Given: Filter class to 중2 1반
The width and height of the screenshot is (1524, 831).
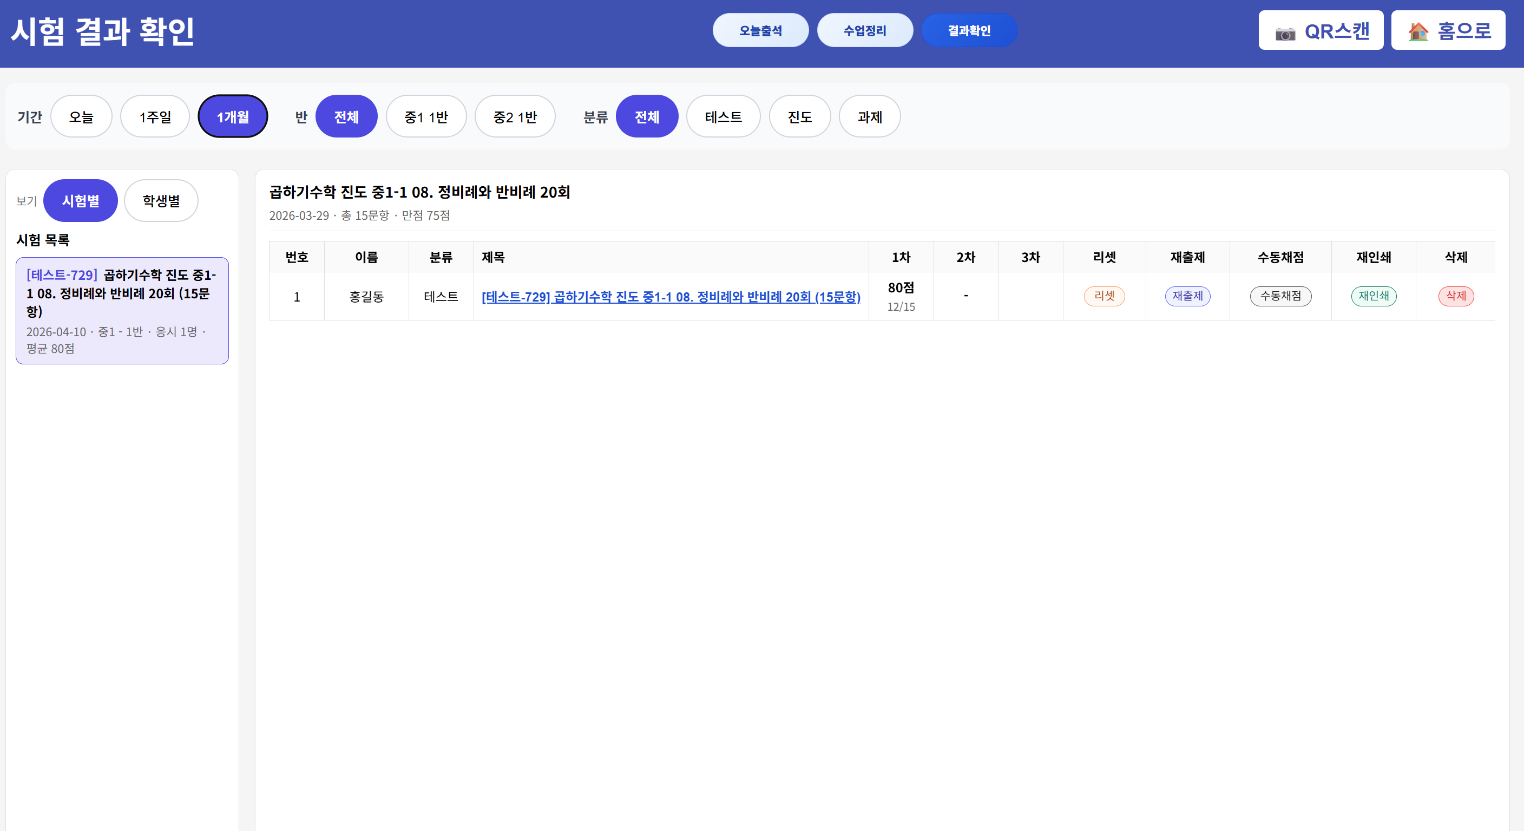Looking at the screenshot, I should 515,116.
